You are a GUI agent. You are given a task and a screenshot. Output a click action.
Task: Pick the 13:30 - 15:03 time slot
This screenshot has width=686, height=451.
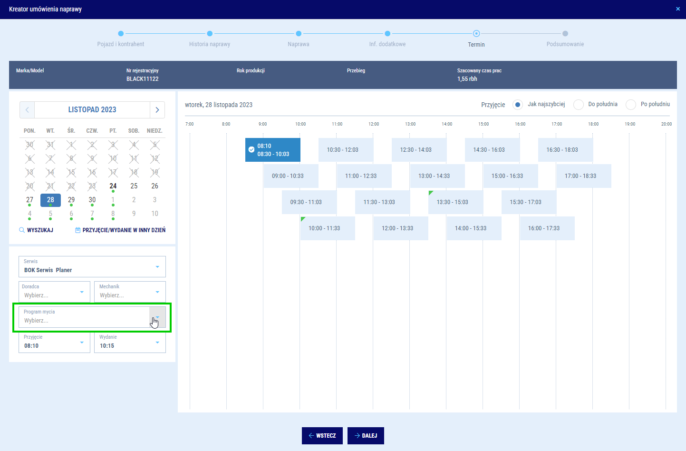click(453, 202)
